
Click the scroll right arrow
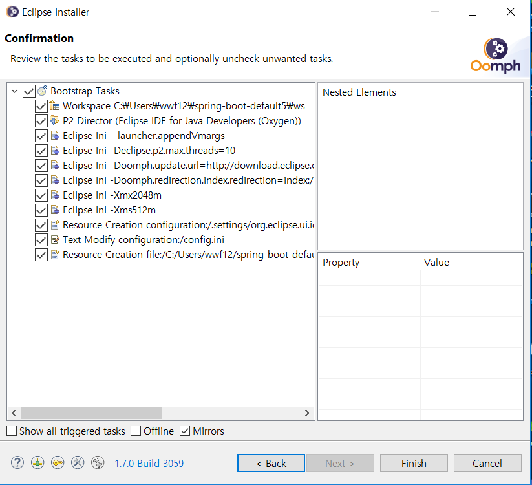coord(307,413)
